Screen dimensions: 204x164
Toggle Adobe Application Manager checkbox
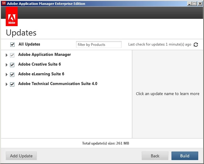coord(12,55)
